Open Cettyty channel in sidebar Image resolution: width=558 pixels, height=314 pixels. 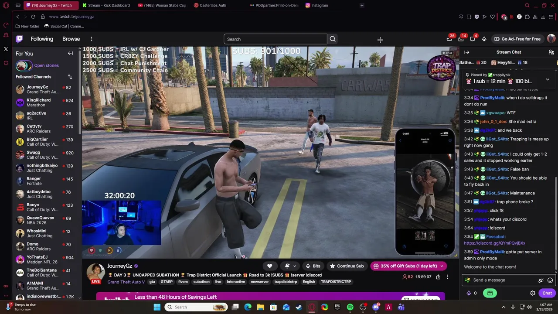pyautogui.click(x=44, y=129)
